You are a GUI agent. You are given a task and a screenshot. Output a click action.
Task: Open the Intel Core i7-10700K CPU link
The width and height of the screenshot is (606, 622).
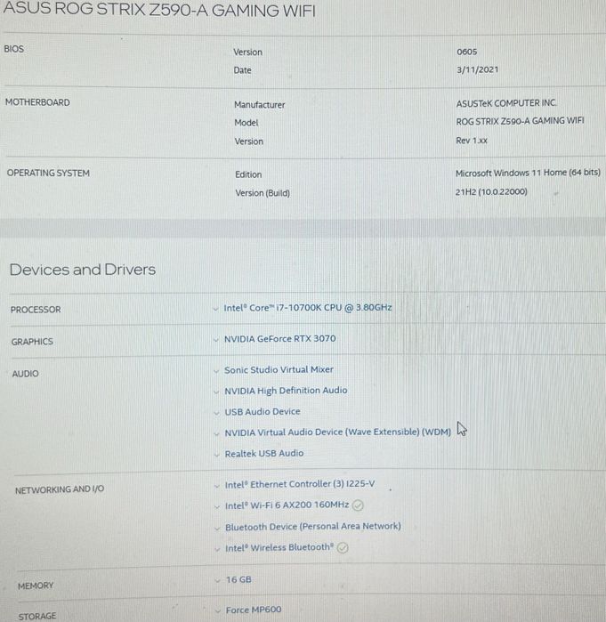[x=308, y=308]
